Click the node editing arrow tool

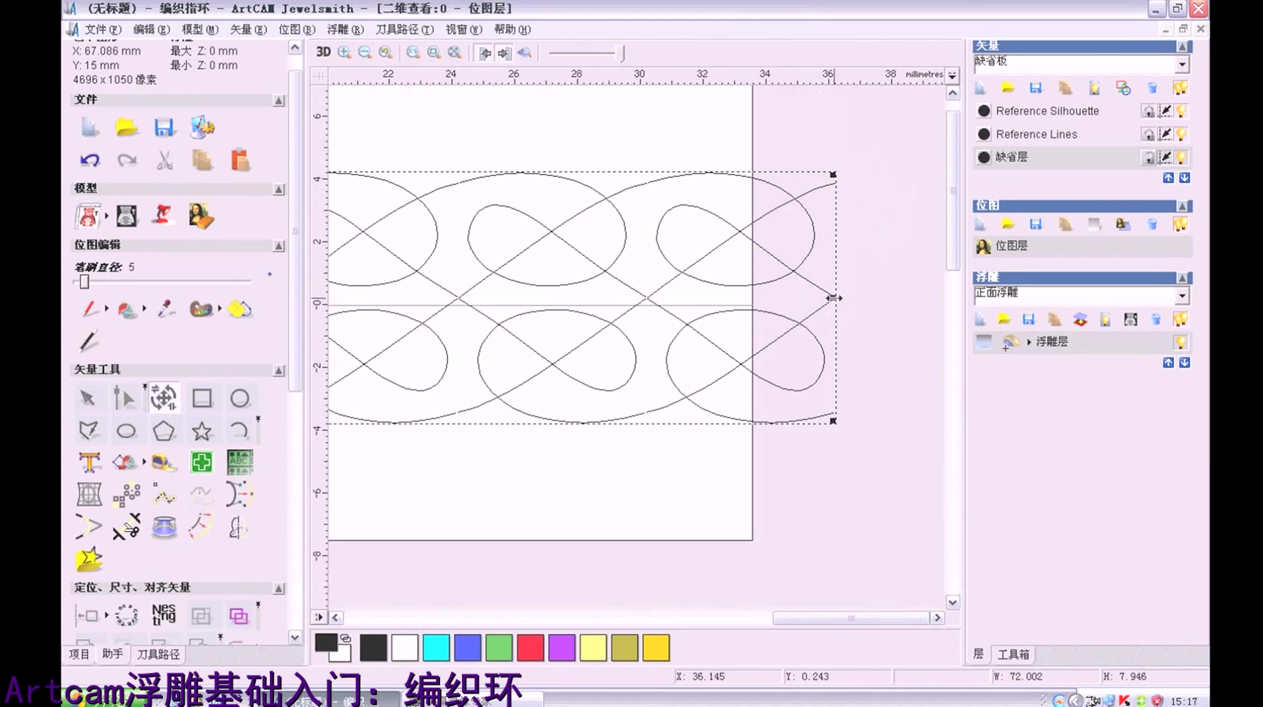125,398
